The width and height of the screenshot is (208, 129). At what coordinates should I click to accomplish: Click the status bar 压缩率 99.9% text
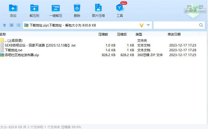pos(71,127)
